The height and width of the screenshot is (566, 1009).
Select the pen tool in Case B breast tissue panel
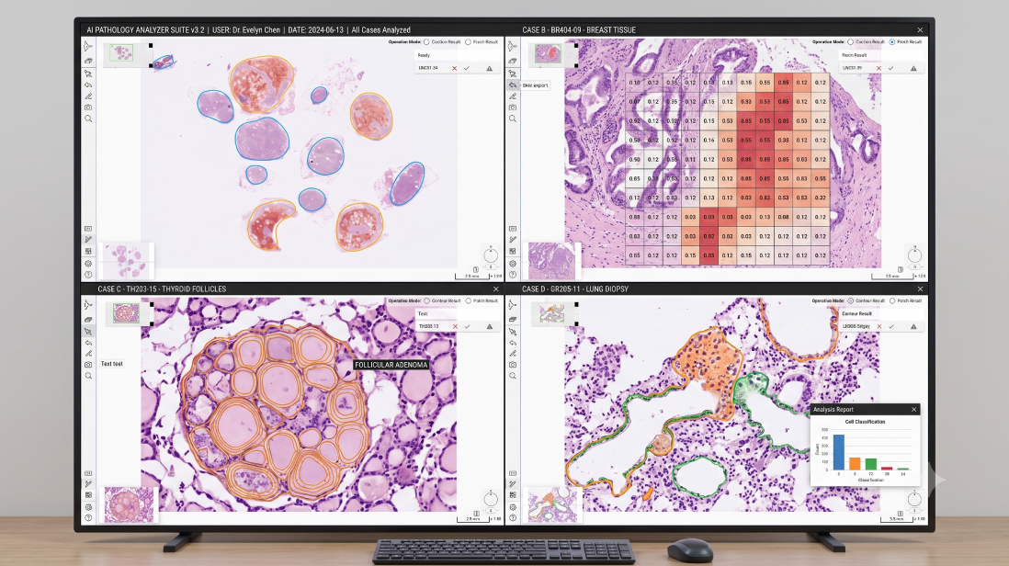coord(513,96)
